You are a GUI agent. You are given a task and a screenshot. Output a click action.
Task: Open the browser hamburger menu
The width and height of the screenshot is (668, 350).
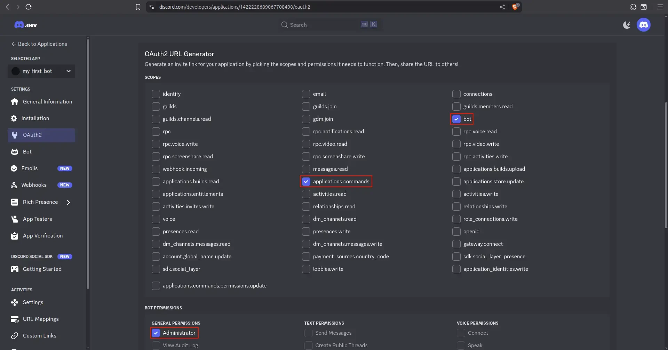pos(660,7)
